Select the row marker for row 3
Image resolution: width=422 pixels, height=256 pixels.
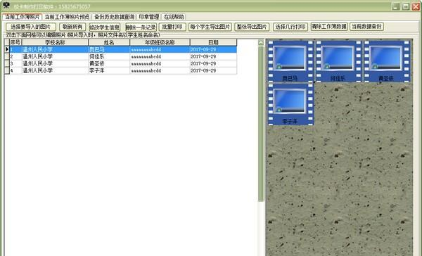(7, 63)
